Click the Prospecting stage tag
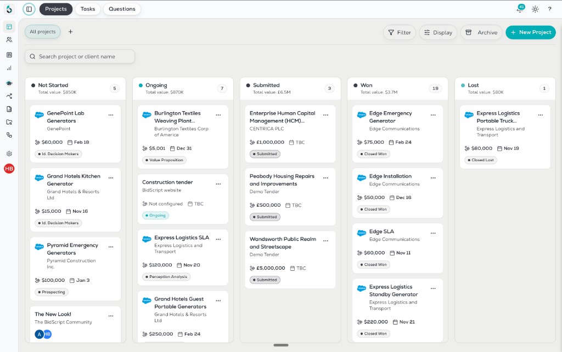562x352 pixels. [x=52, y=292]
